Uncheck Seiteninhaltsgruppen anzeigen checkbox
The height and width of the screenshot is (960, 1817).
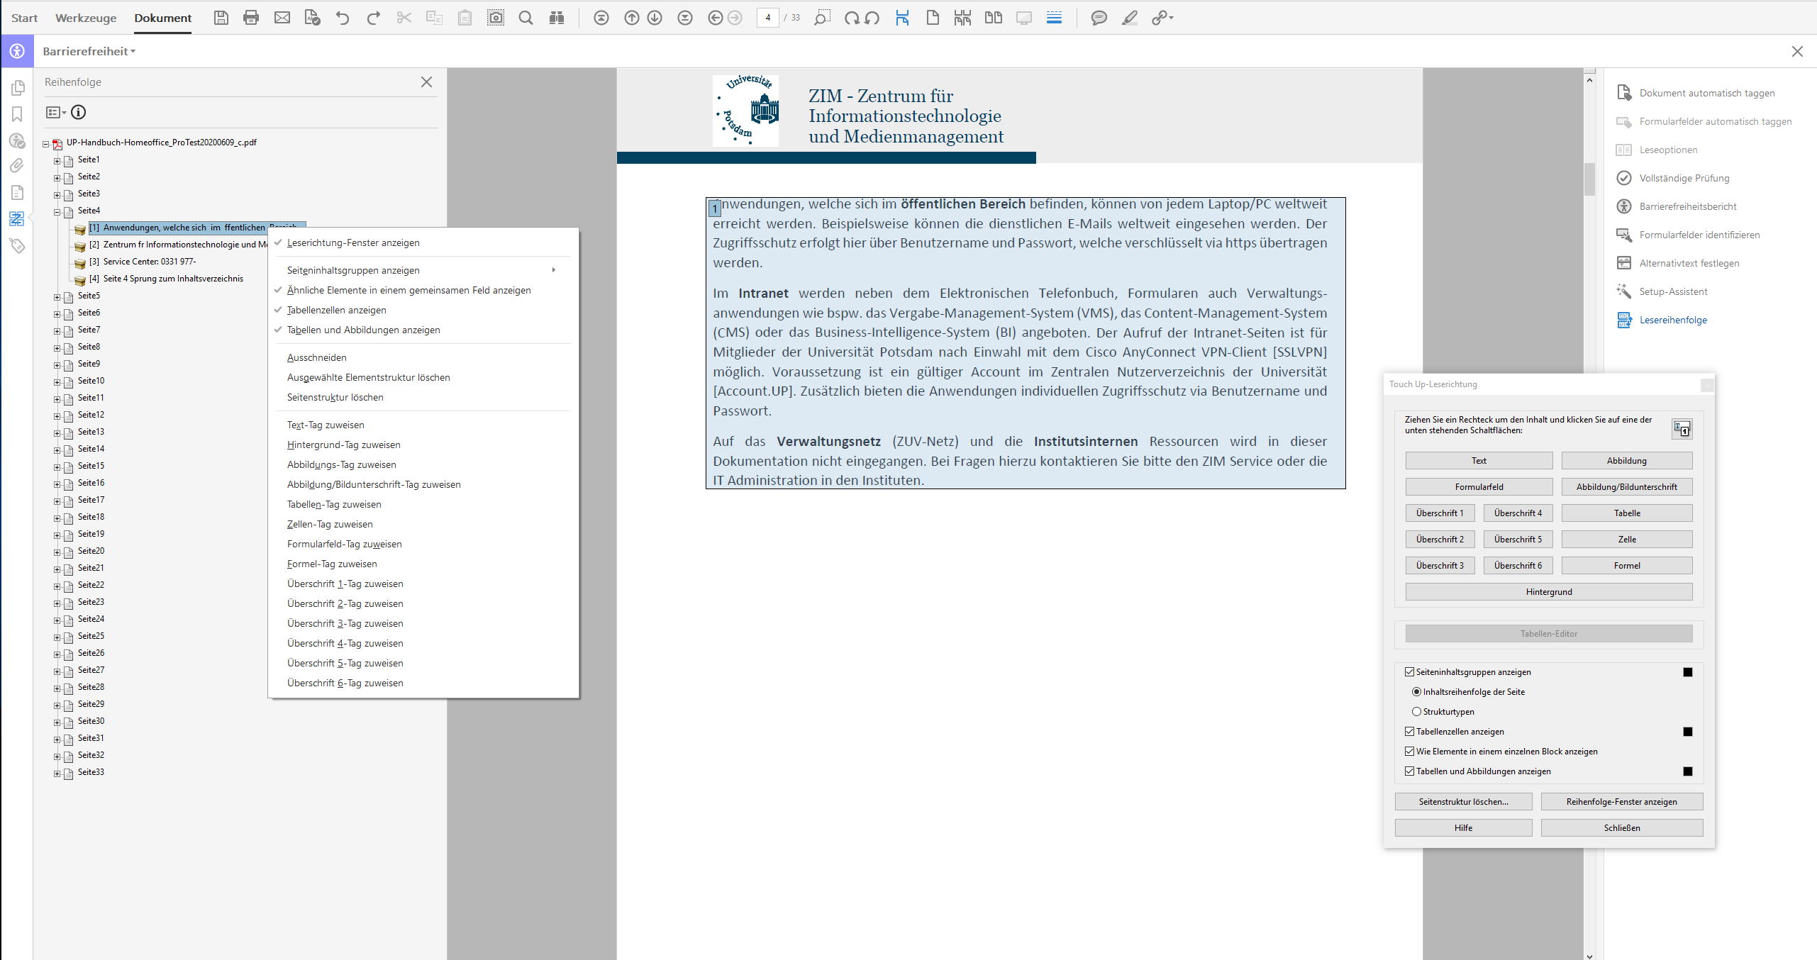pos(1410,671)
